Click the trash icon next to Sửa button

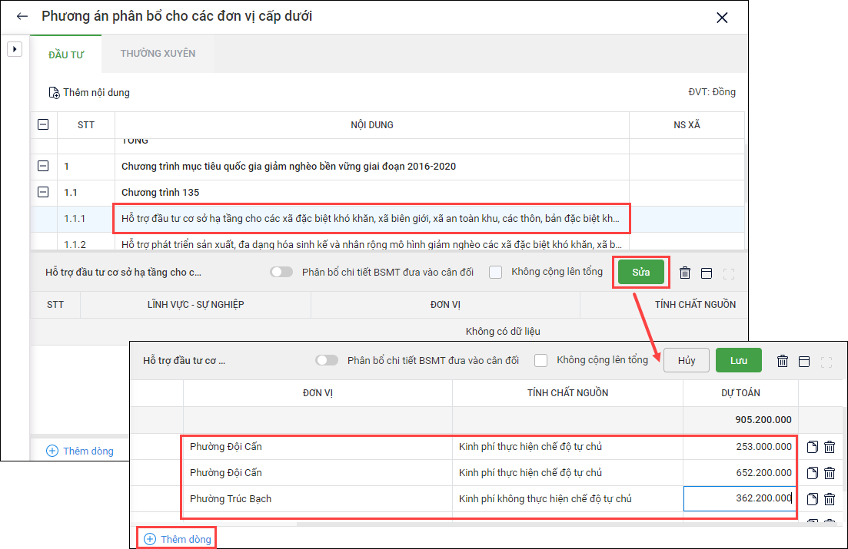[685, 273]
